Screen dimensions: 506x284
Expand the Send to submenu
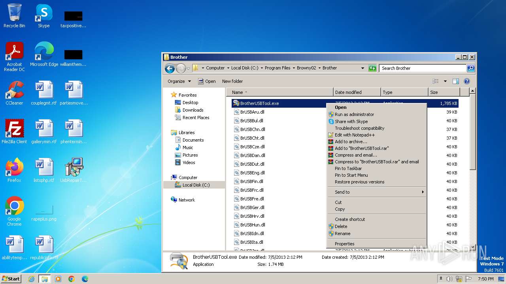(x=376, y=192)
